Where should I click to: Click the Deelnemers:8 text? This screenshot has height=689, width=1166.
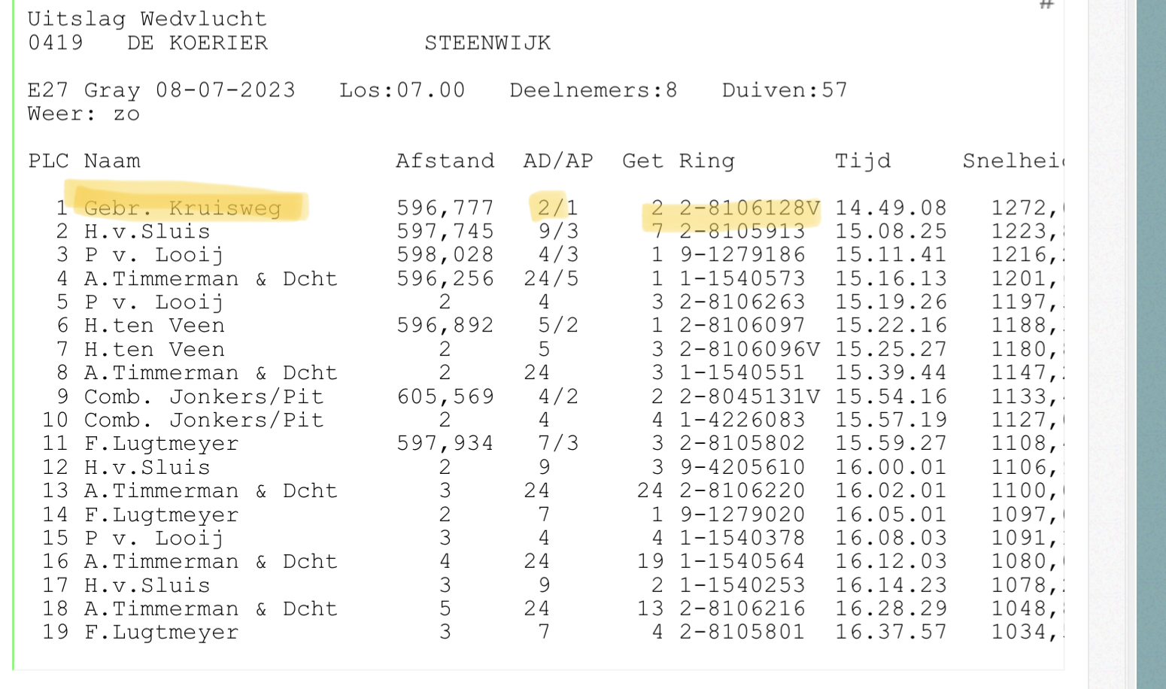[594, 90]
